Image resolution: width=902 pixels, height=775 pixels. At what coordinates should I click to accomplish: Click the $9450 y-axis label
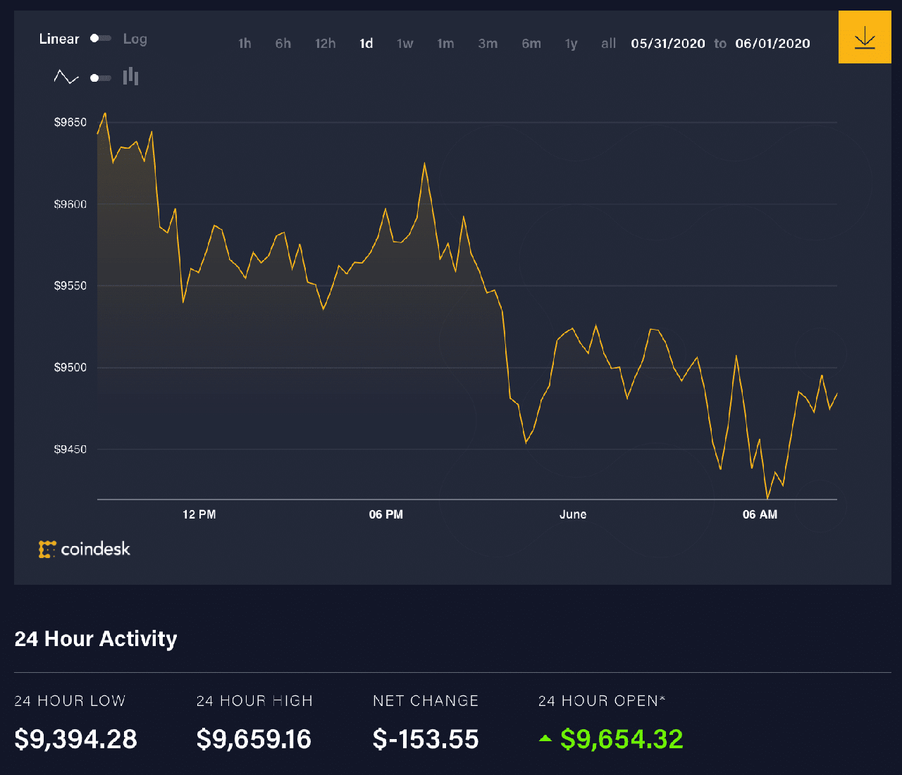pyautogui.click(x=70, y=449)
